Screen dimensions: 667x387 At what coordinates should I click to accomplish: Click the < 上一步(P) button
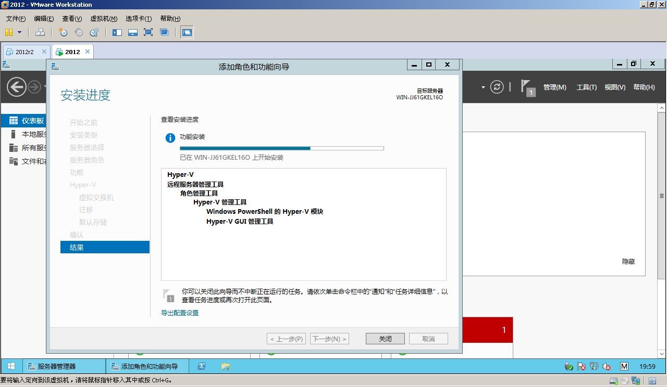pyautogui.click(x=286, y=339)
